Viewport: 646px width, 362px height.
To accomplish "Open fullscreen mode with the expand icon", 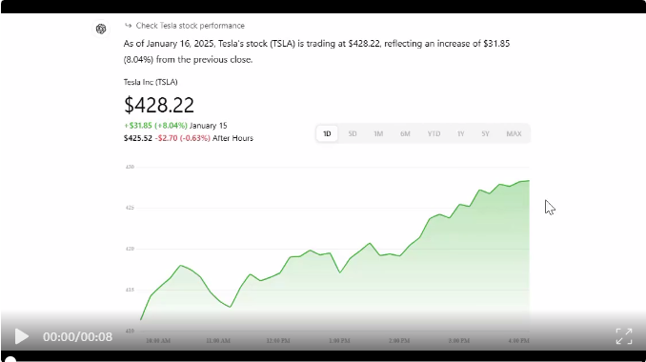I will pyautogui.click(x=624, y=336).
